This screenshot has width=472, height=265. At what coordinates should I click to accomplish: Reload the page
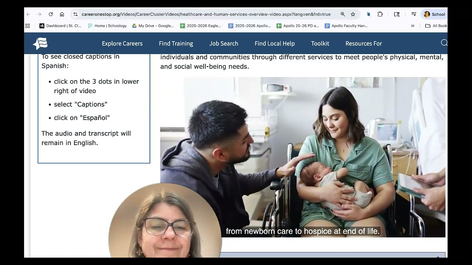[x=51, y=14]
